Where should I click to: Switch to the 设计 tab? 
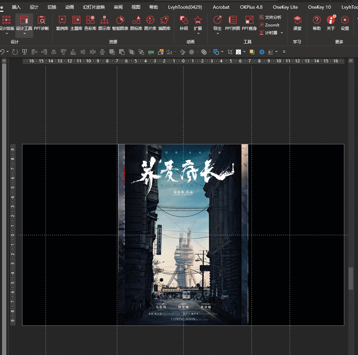click(x=34, y=7)
